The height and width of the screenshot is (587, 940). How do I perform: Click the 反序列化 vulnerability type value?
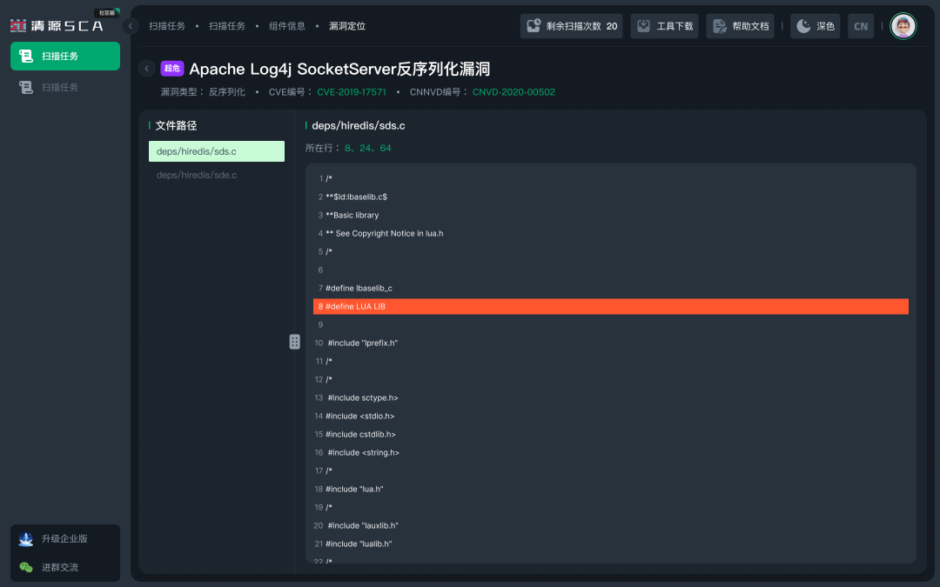[227, 92]
